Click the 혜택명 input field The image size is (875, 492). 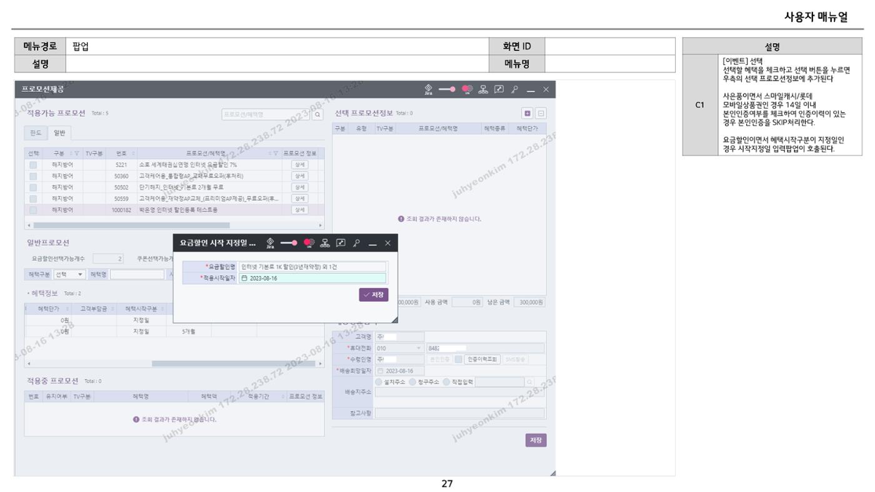click(x=137, y=274)
